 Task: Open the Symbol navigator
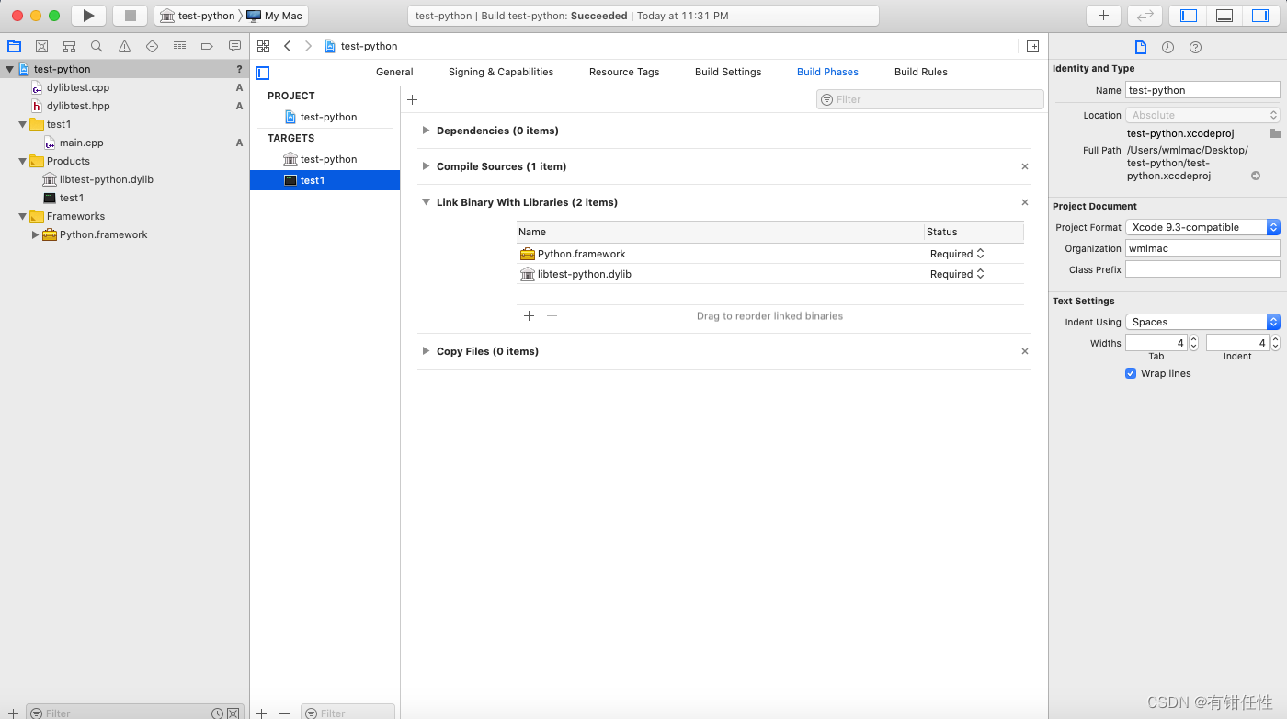(x=69, y=46)
